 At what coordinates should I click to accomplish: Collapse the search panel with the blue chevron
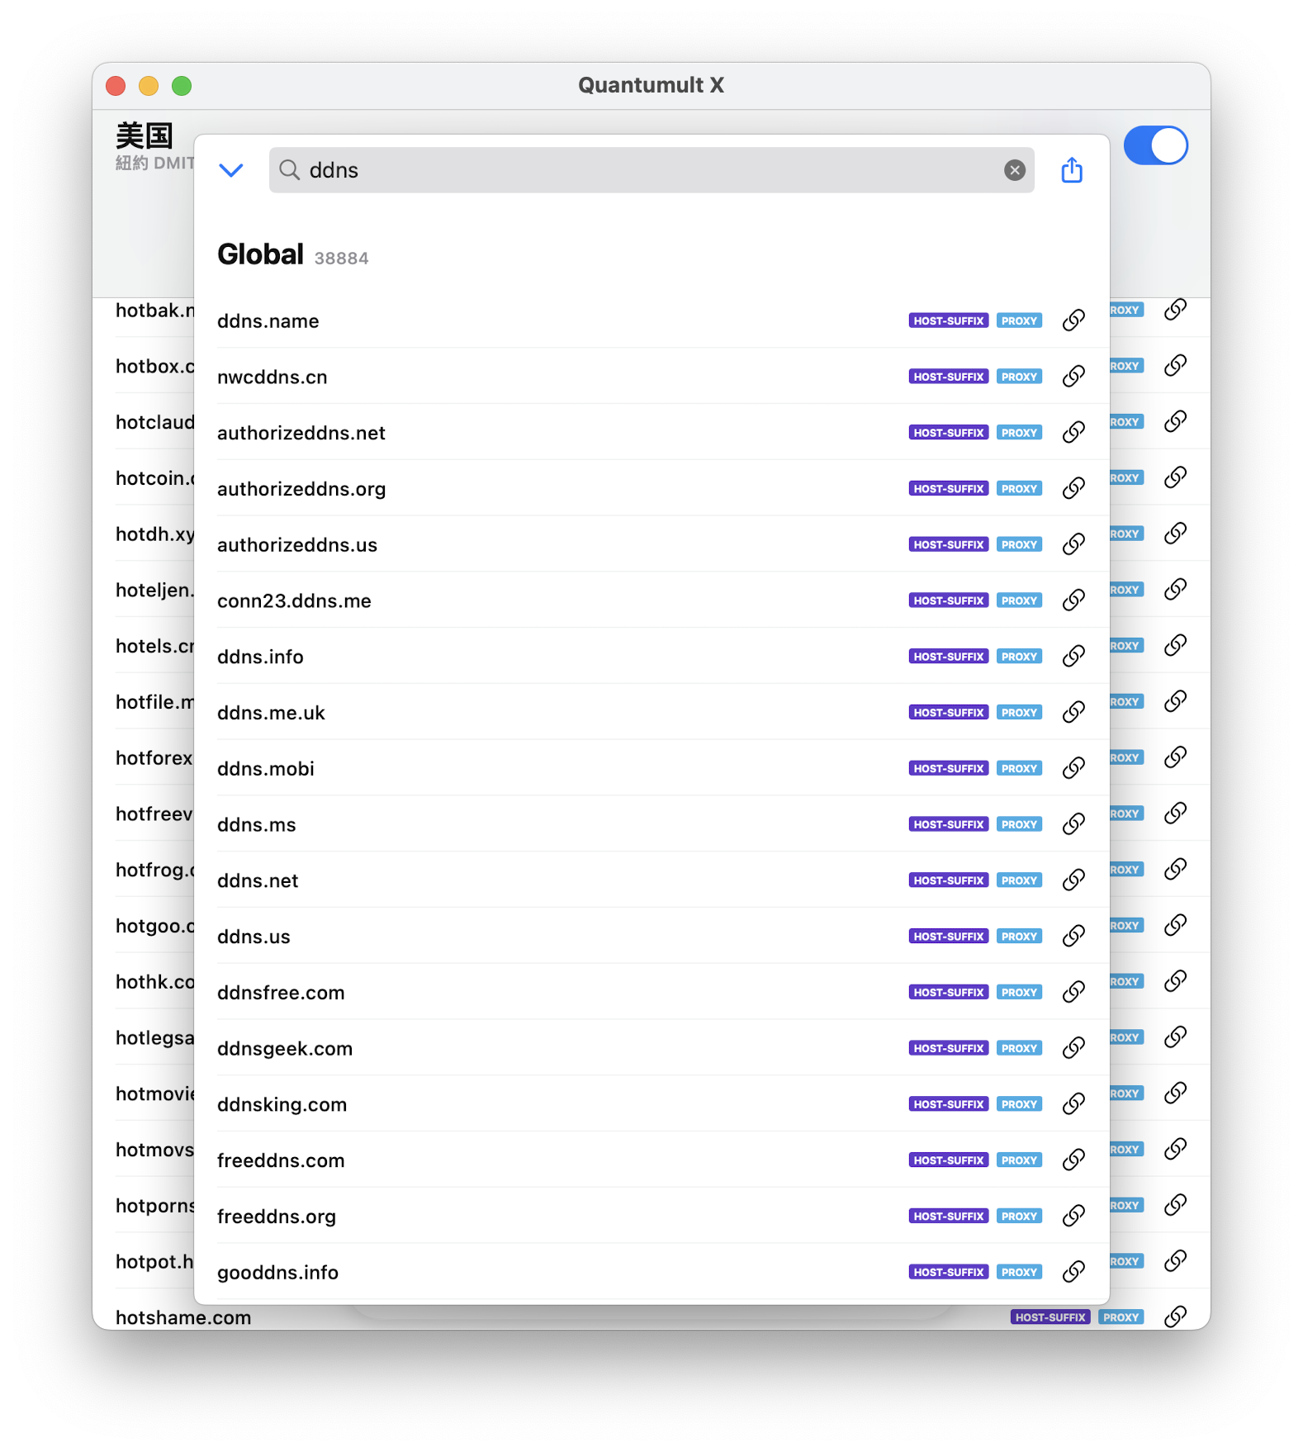[231, 170]
